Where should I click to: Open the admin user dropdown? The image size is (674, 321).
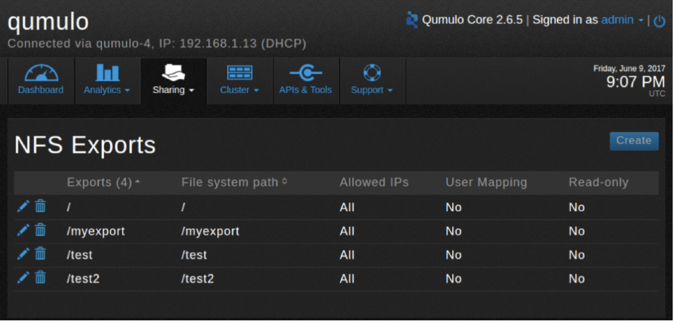622,20
